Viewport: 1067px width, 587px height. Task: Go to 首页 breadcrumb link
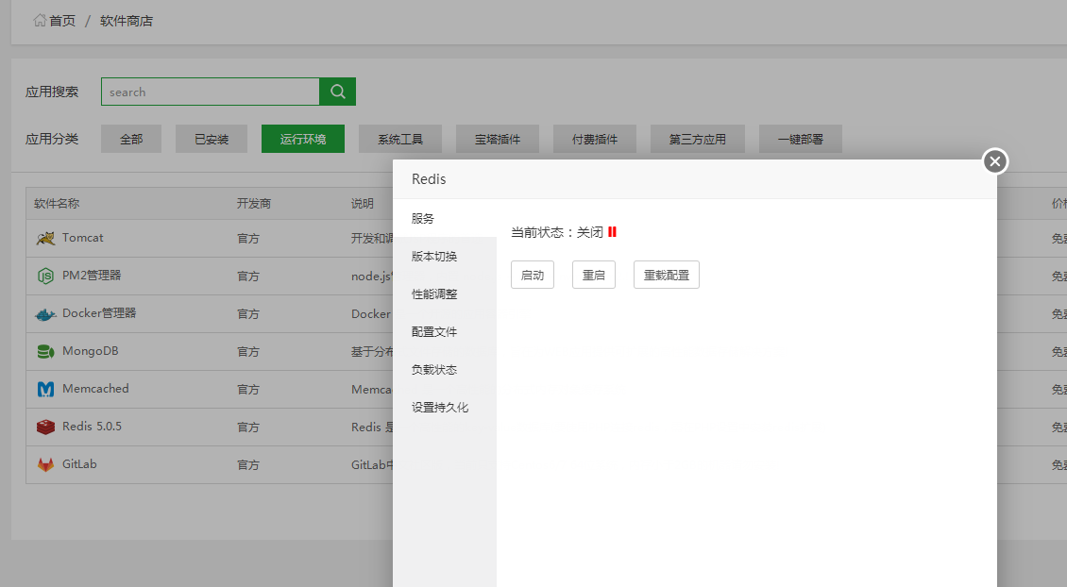62,21
